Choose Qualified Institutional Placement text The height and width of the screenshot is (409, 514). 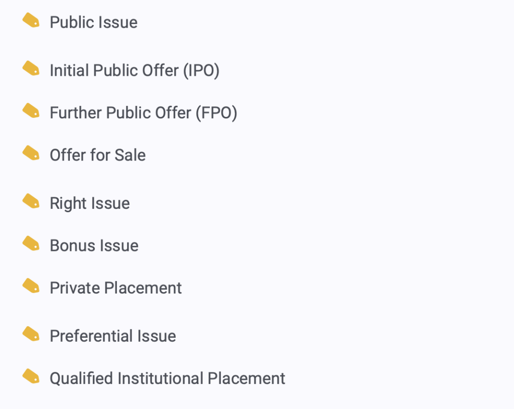click(x=168, y=378)
